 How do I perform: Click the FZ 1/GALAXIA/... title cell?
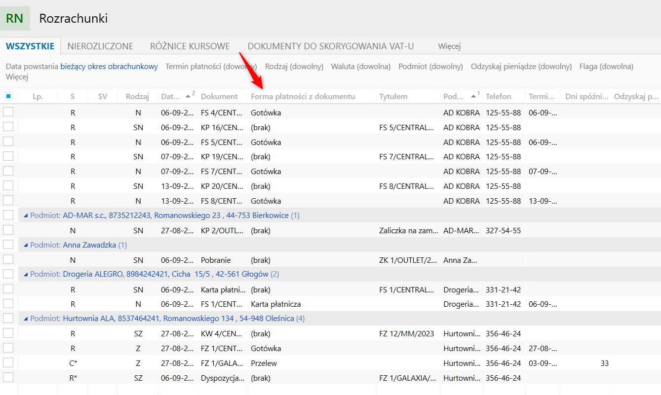click(408, 378)
